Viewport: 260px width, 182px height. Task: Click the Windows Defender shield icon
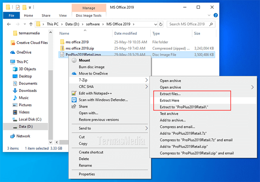point(74,100)
